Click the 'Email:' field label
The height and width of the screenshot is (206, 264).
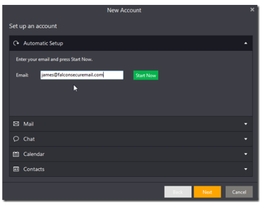click(x=22, y=75)
